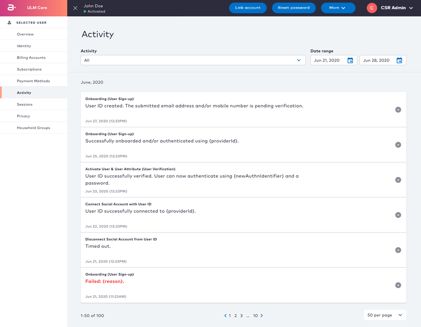Click the Timed out. message text
Screen dimensions: 421x327
[x=98, y=246]
